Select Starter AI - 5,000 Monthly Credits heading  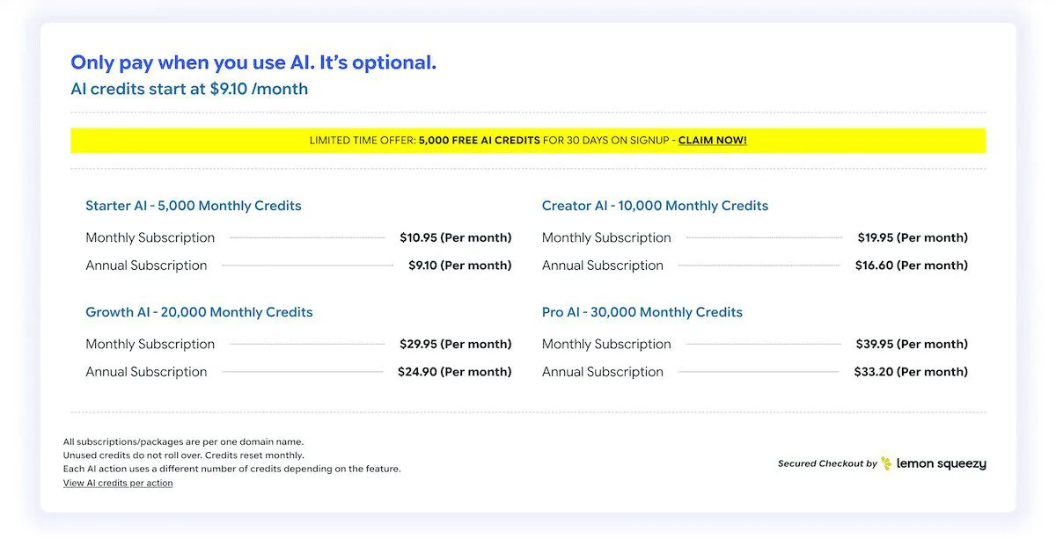194,206
